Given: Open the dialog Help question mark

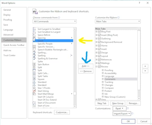Looking at the screenshot, I should (x=139, y=3).
